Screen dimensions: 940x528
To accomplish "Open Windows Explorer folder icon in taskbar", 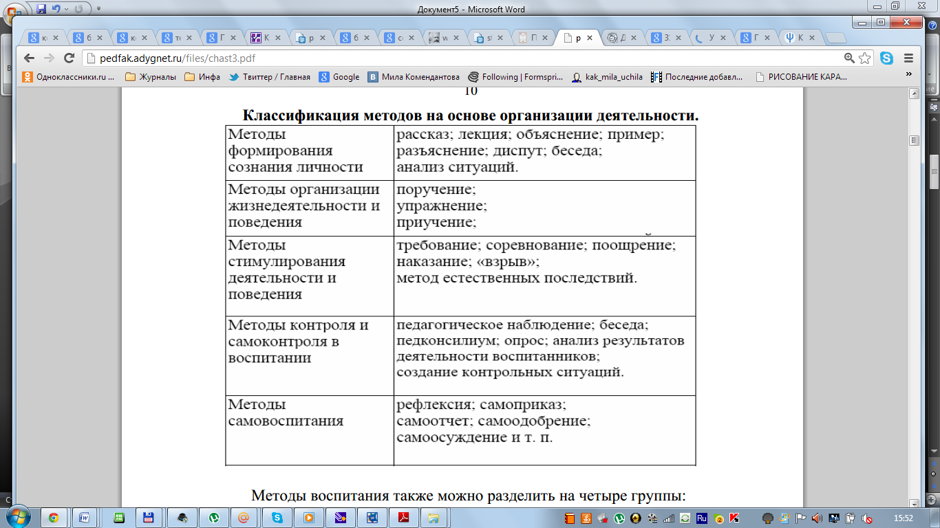I will click(434, 517).
